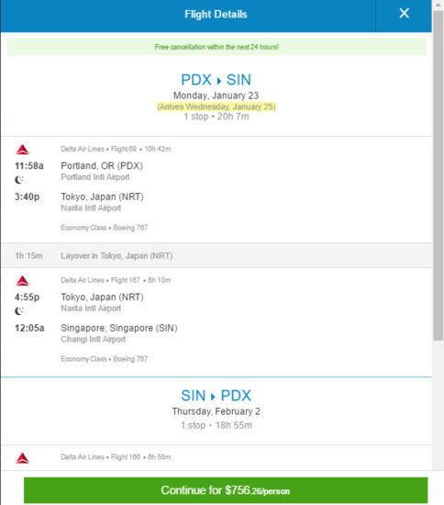Viewport: 444px width, 505px height.
Task: Close the Flight Details dialog
Action: (x=404, y=14)
